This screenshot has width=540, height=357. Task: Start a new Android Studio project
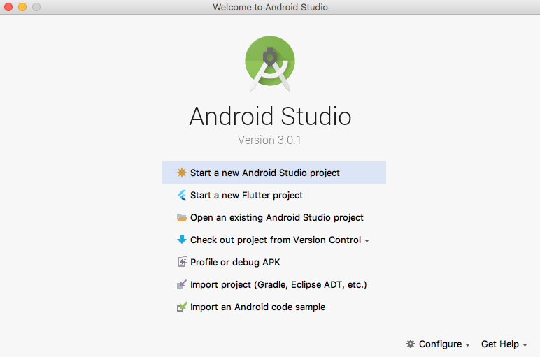[274, 173]
